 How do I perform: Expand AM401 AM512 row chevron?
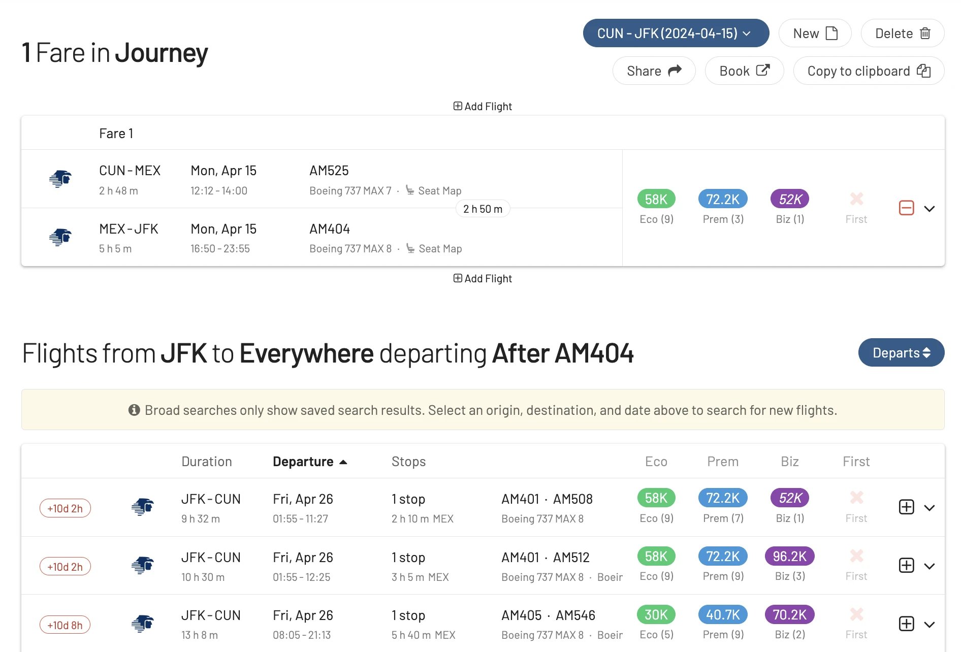click(930, 566)
